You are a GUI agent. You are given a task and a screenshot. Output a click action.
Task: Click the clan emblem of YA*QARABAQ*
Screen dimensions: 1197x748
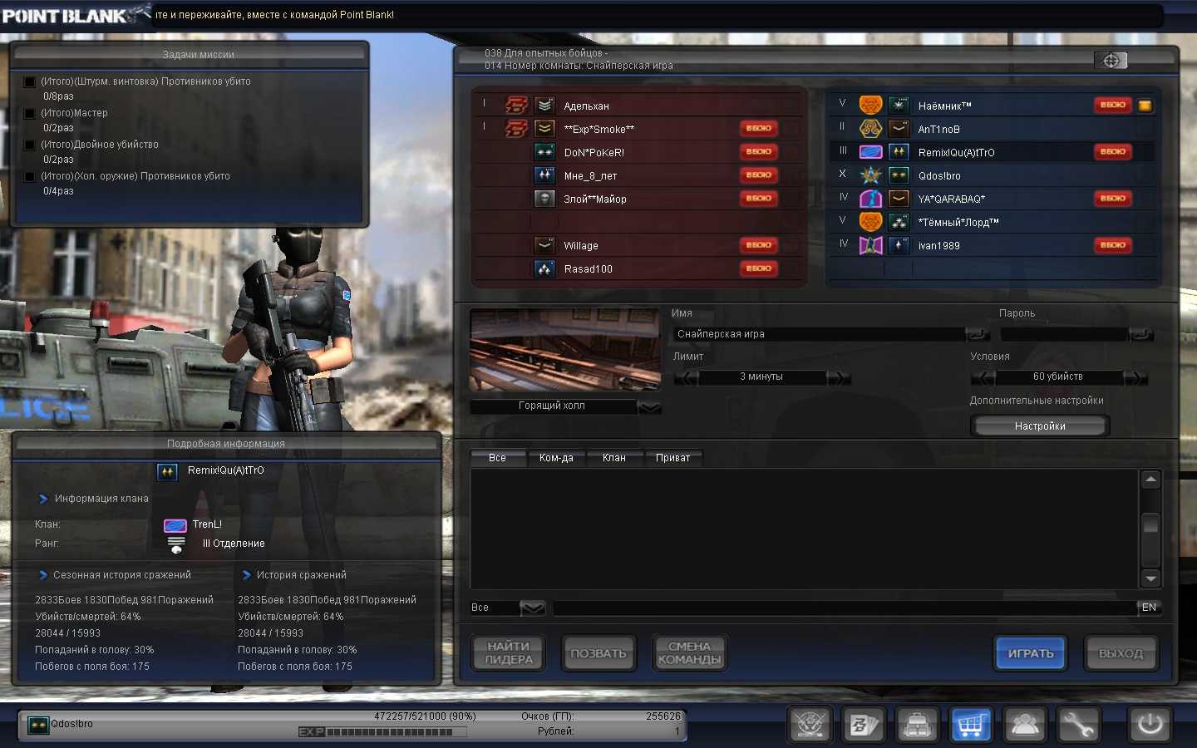(x=870, y=199)
